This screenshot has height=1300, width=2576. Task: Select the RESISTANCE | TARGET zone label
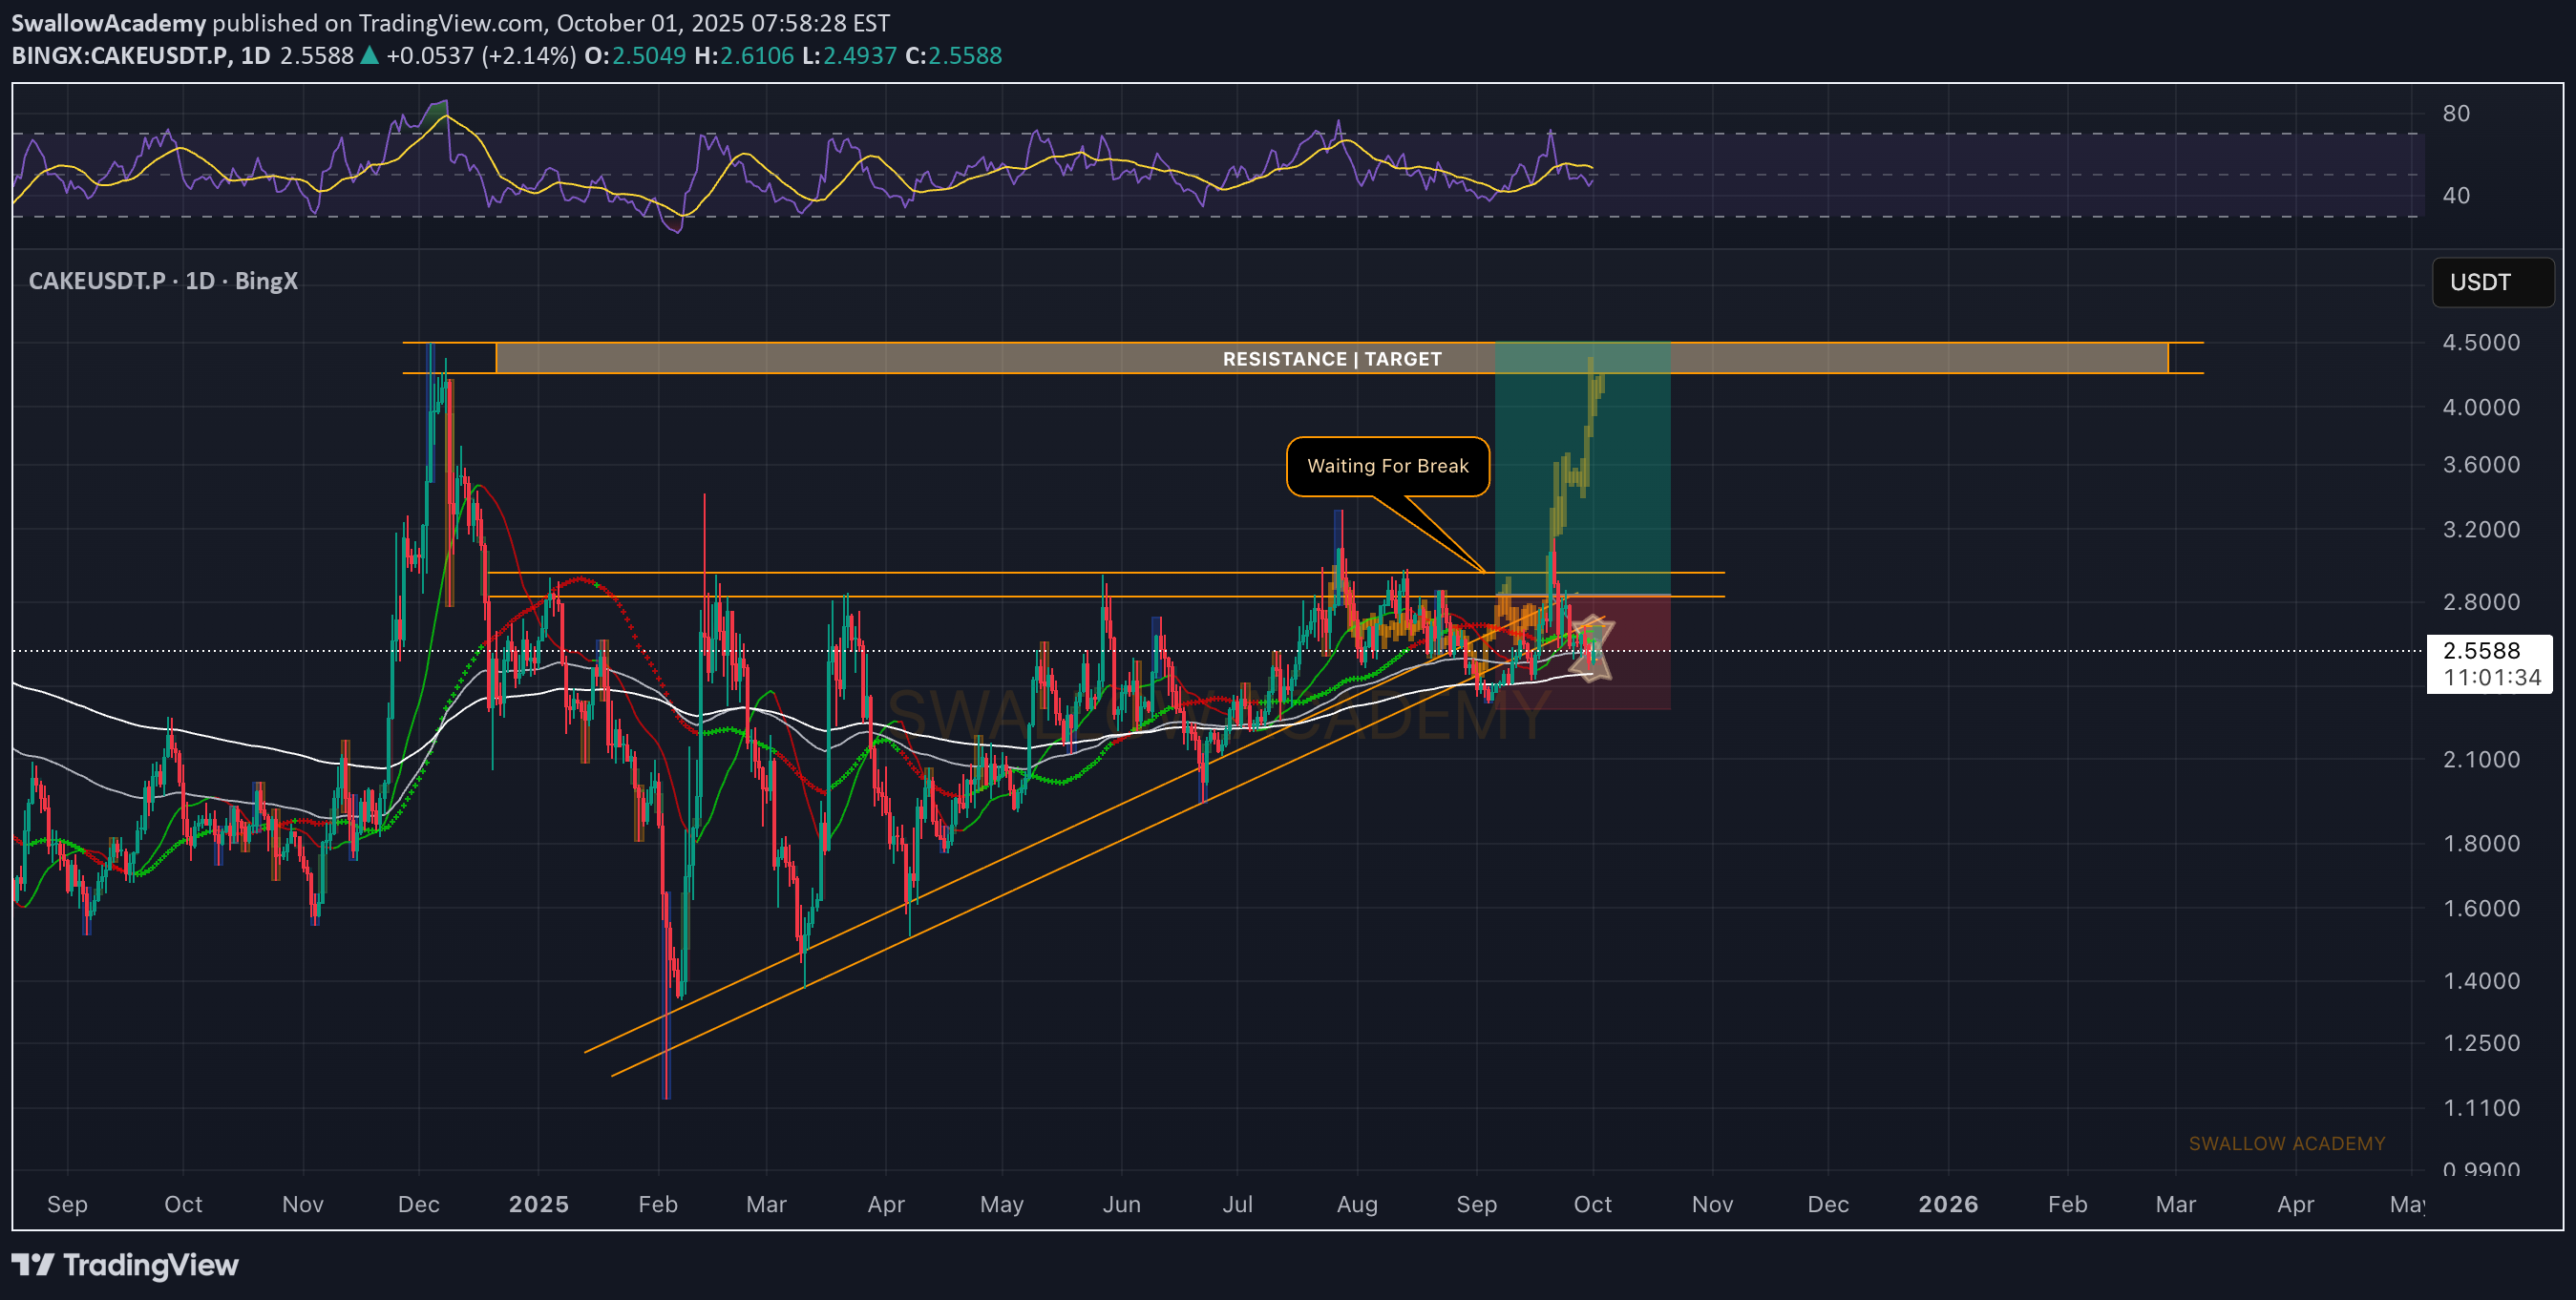point(1331,359)
